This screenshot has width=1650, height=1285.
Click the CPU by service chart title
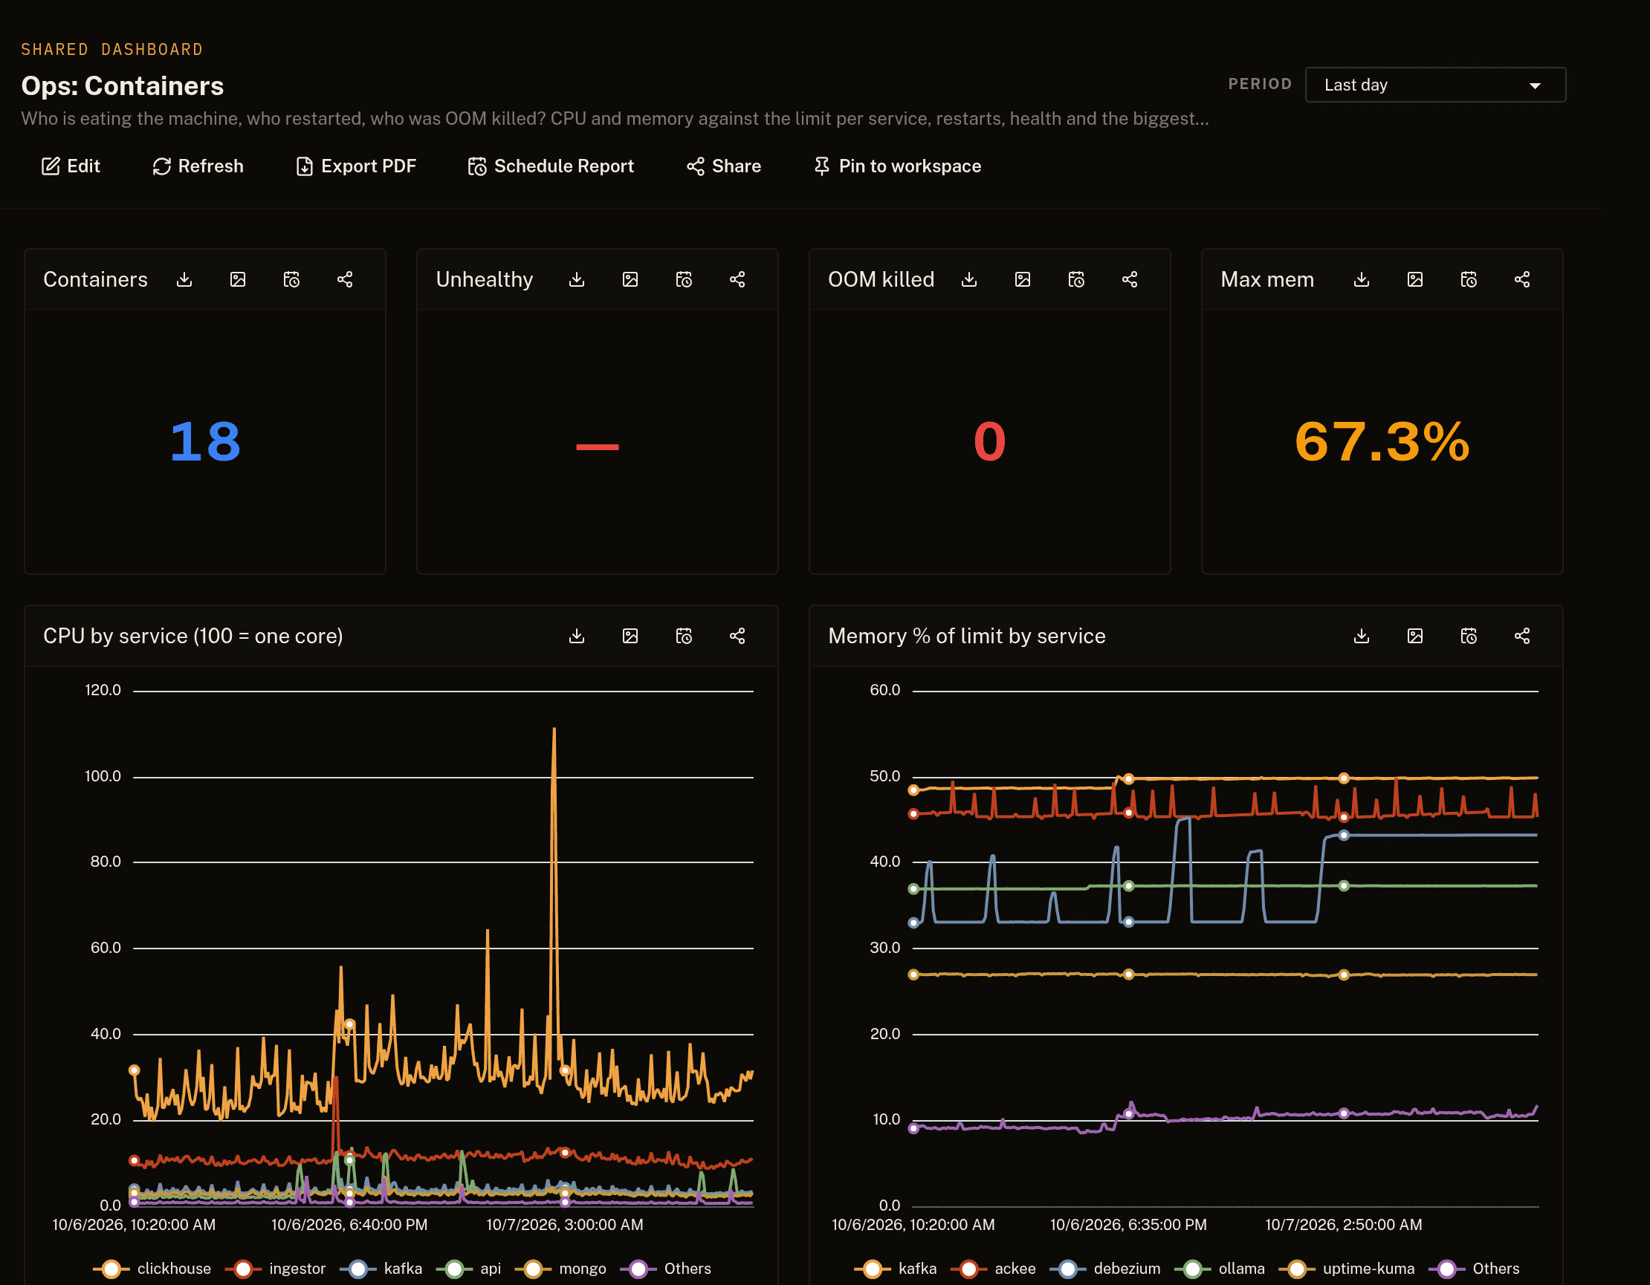click(192, 636)
